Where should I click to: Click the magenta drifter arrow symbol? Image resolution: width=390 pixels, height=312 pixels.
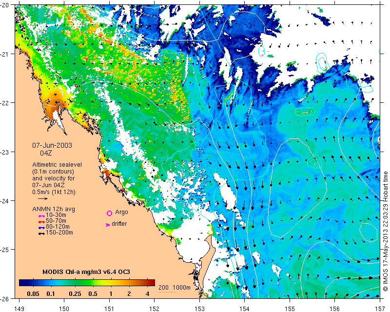pyautogui.click(x=107, y=225)
